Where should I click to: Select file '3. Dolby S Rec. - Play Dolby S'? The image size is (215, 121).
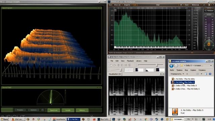[x=184, y=86]
